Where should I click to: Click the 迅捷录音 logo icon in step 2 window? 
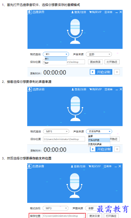29,89
